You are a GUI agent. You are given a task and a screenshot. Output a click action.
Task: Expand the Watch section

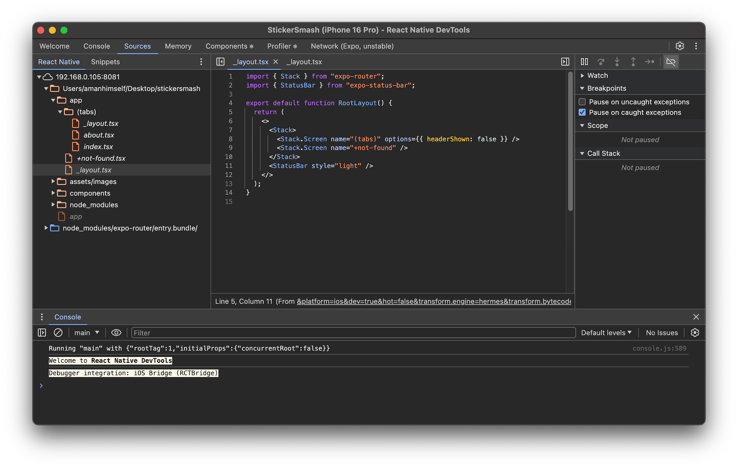pos(583,75)
